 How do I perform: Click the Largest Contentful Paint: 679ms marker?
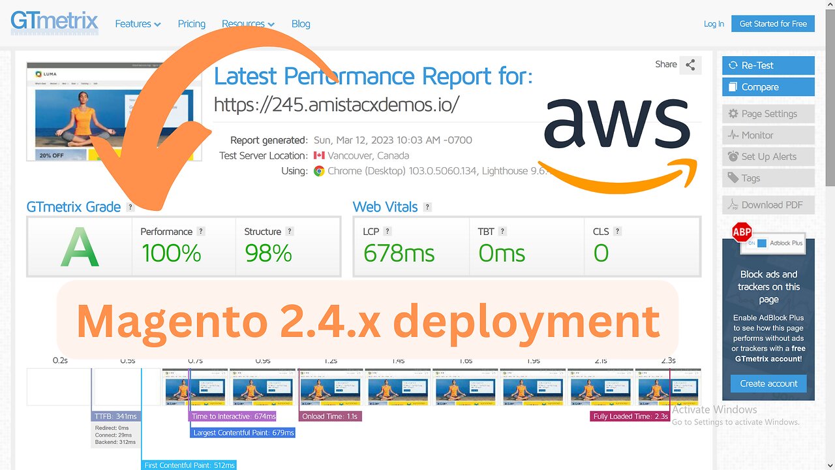point(243,432)
